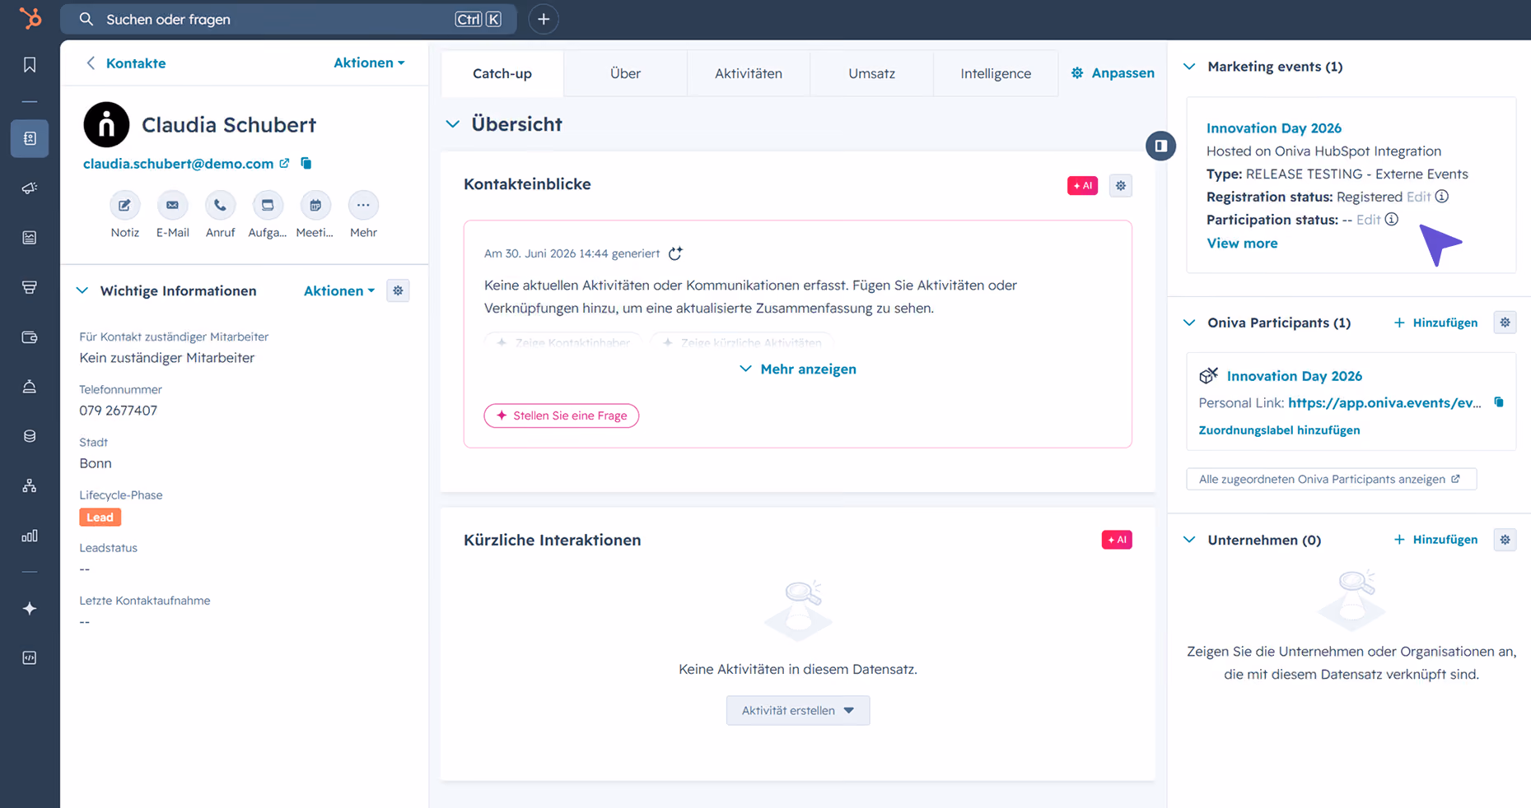Click Anpassen to customize tabs
Viewport: 1531px width, 808px height.
point(1113,73)
